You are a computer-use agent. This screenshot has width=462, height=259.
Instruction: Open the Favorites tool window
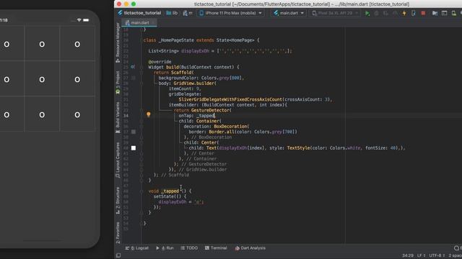point(118,232)
